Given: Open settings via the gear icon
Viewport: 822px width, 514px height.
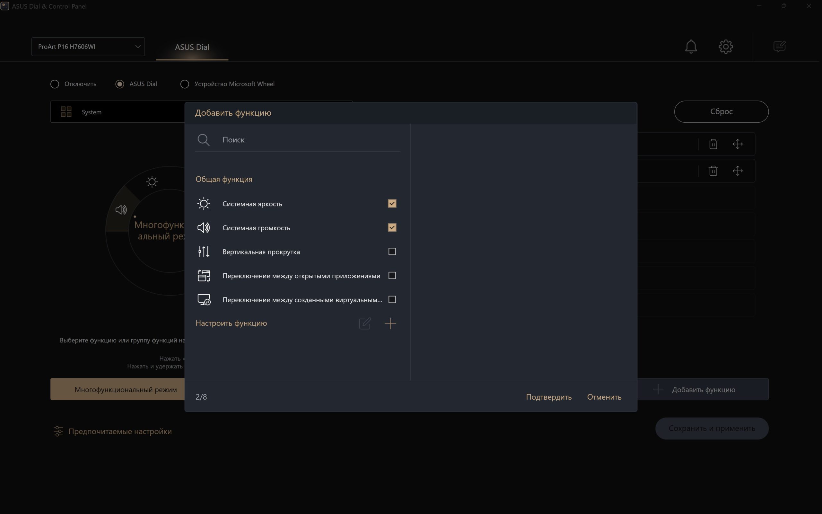Looking at the screenshot, I should (726, 47).
